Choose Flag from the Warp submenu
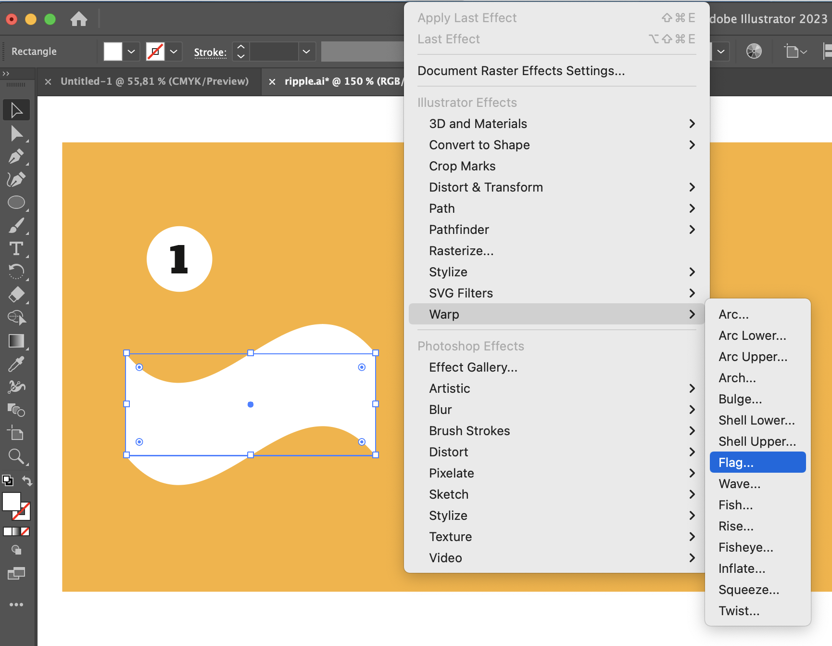The image size is (832, 646). click(x=757, y=462)
